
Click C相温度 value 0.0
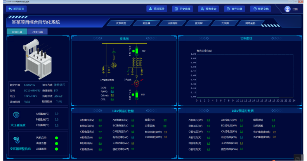click(x=56, y=125)
